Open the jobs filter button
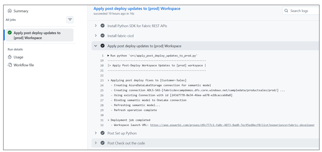This screenshot has height=152, width=322. click(x=70, y=20)
